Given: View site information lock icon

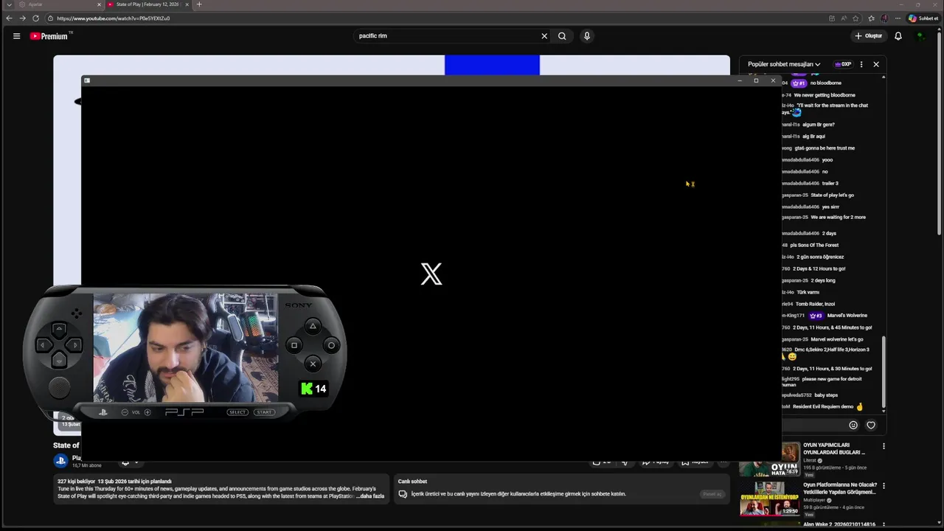Looking at the screenshot, I should pos(50,18).
